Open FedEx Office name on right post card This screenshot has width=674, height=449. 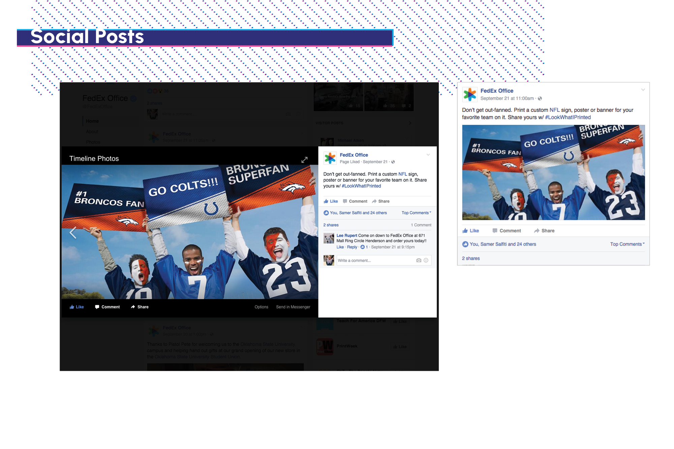coord(497,91)
